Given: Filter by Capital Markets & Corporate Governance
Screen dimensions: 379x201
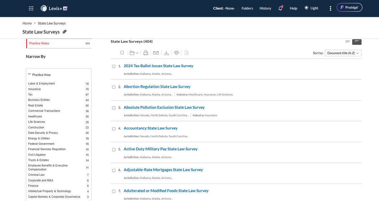Looking at the screenshot, I should pos(54,197).
